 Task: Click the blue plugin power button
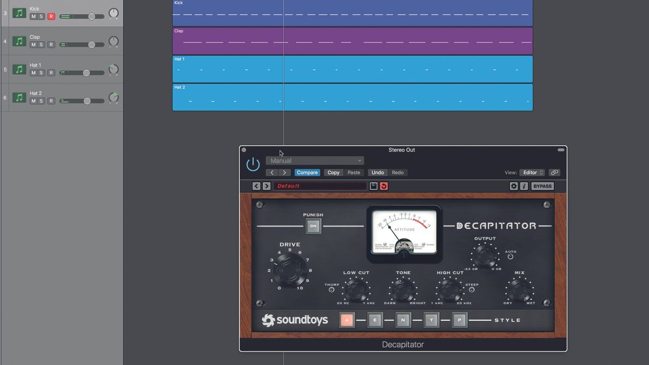253,162
